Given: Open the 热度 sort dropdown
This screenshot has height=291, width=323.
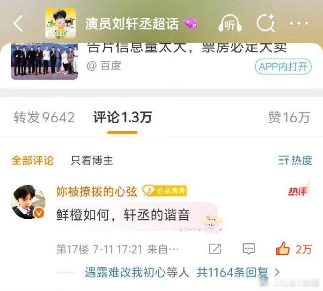Looking at the screenshot, I should tap(295, 160).
